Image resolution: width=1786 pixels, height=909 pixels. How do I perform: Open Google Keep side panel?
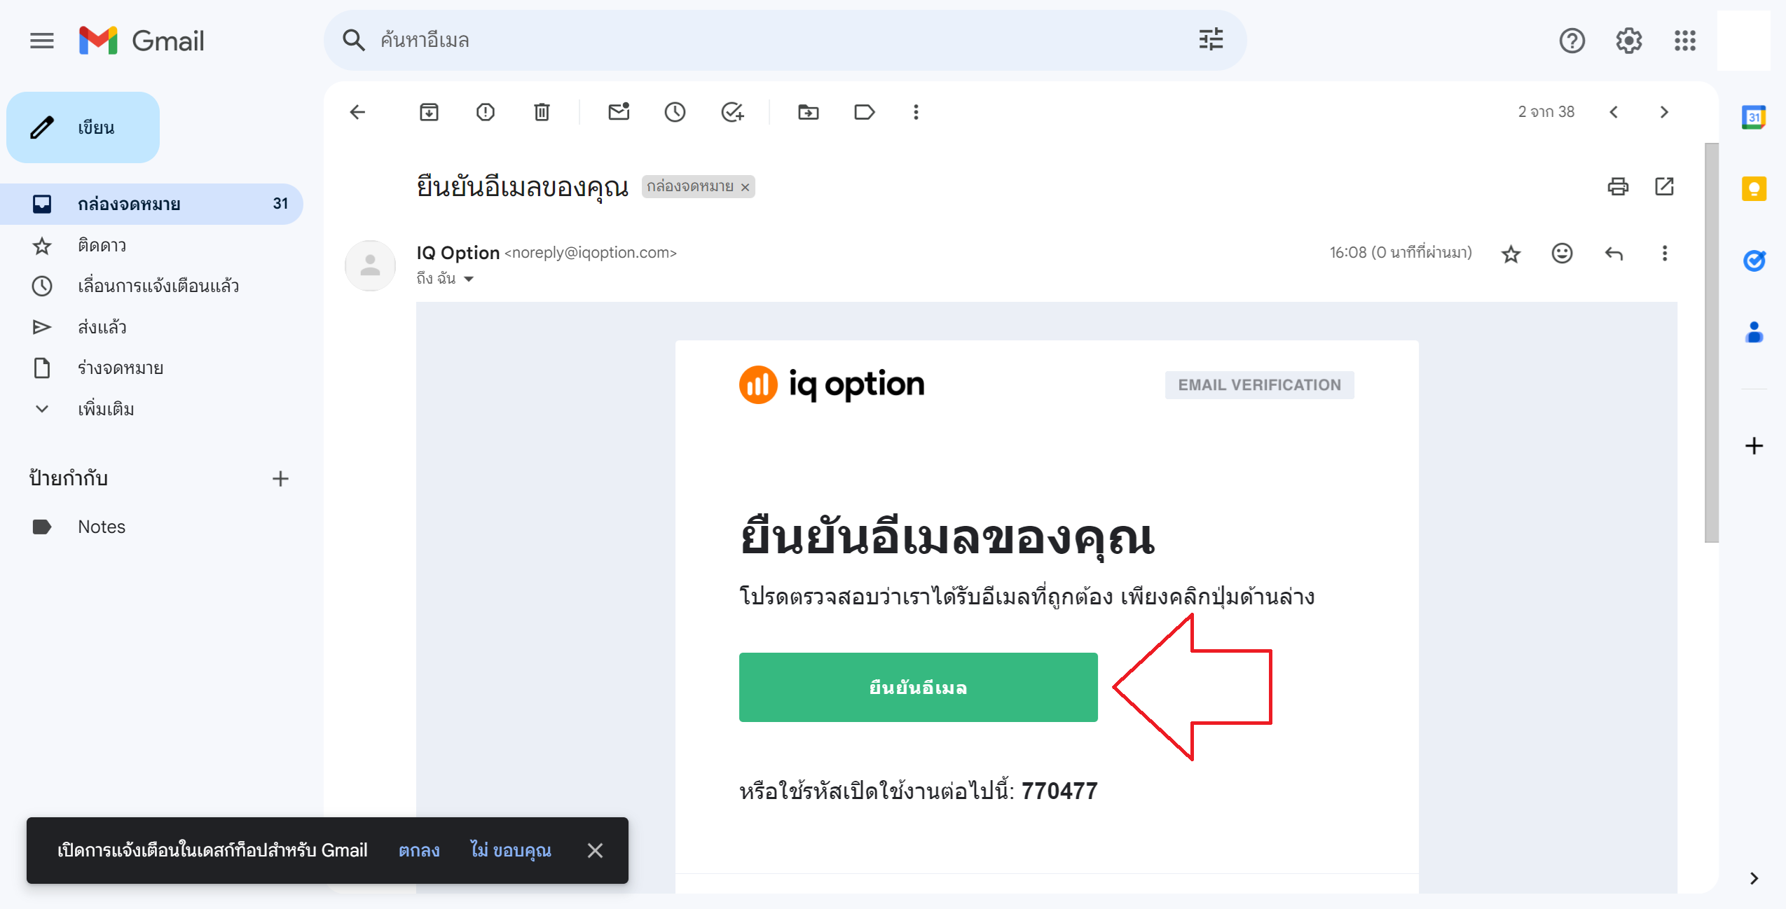[1754, 188]
